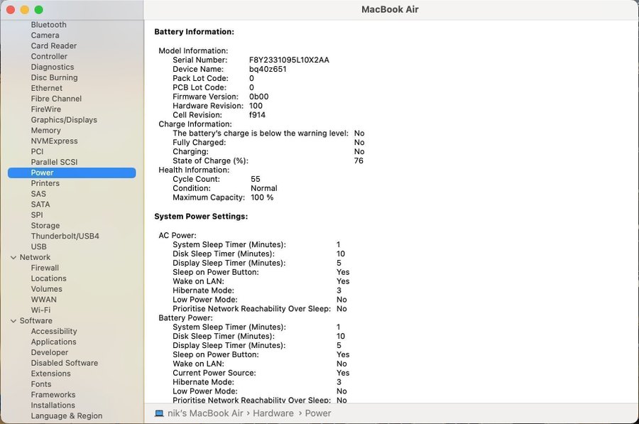Click the Battery Information heading
Image resolution: width=639 pixels, height=424 pixels.
194,32
